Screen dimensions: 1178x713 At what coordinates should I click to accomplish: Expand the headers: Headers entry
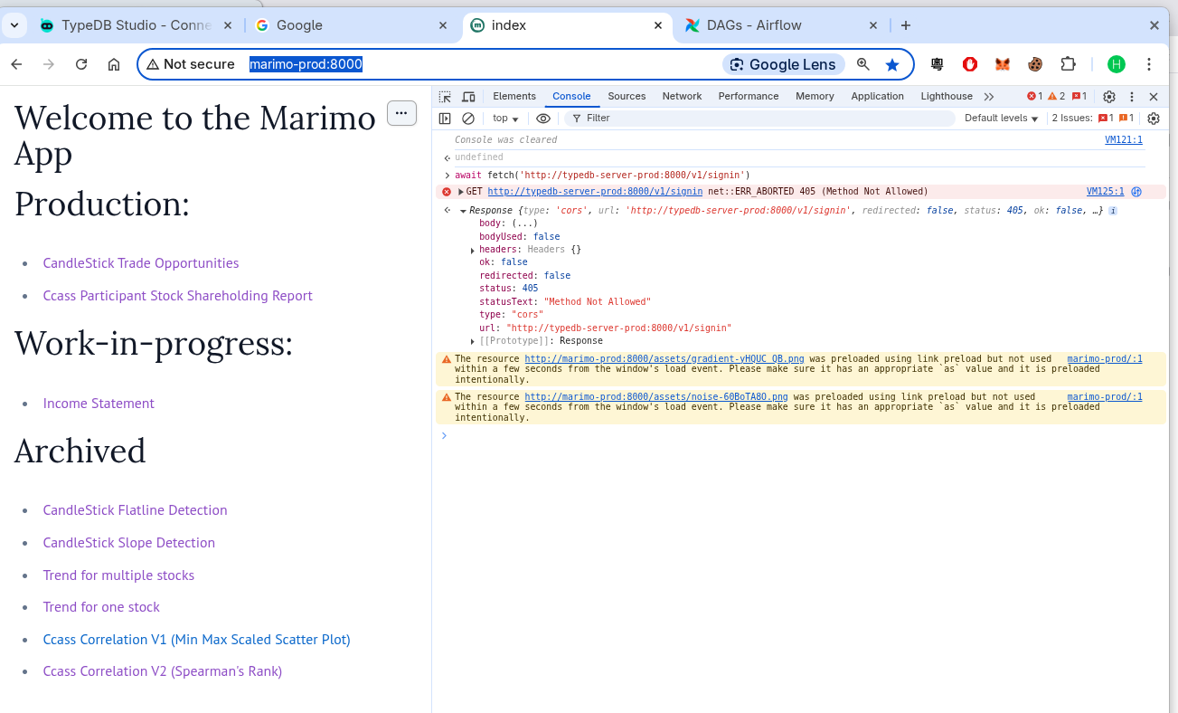473,250
